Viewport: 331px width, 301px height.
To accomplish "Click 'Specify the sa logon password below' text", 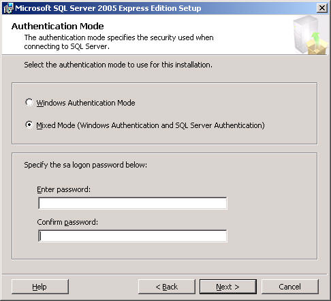I will pos(86,165).
